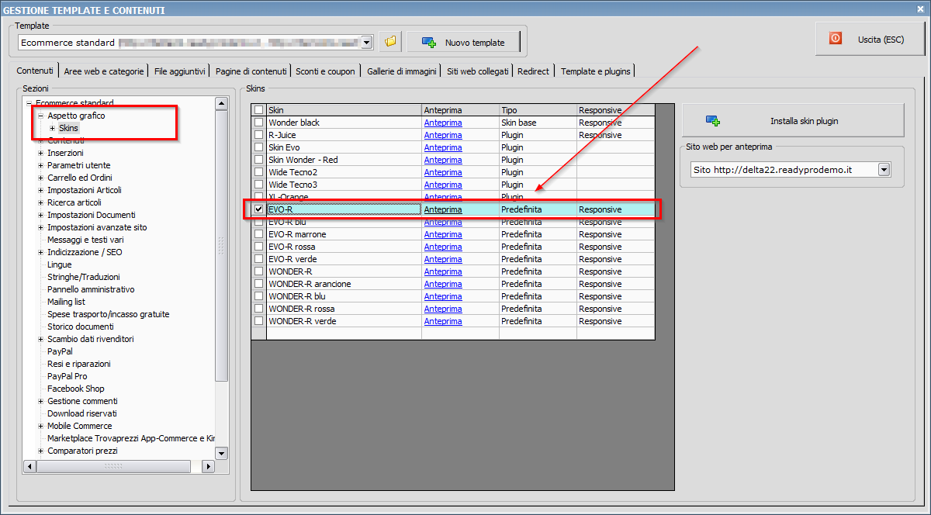Enable the WONDER-R skin checkbox
931x515 pixels.
258,271
